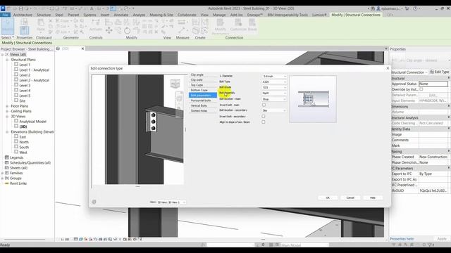Image resolution: width=451 pixels, height=253 pixels.
Task: Toggle Override by Instance checkbox in Properties
Action: [x=421, y=89]
